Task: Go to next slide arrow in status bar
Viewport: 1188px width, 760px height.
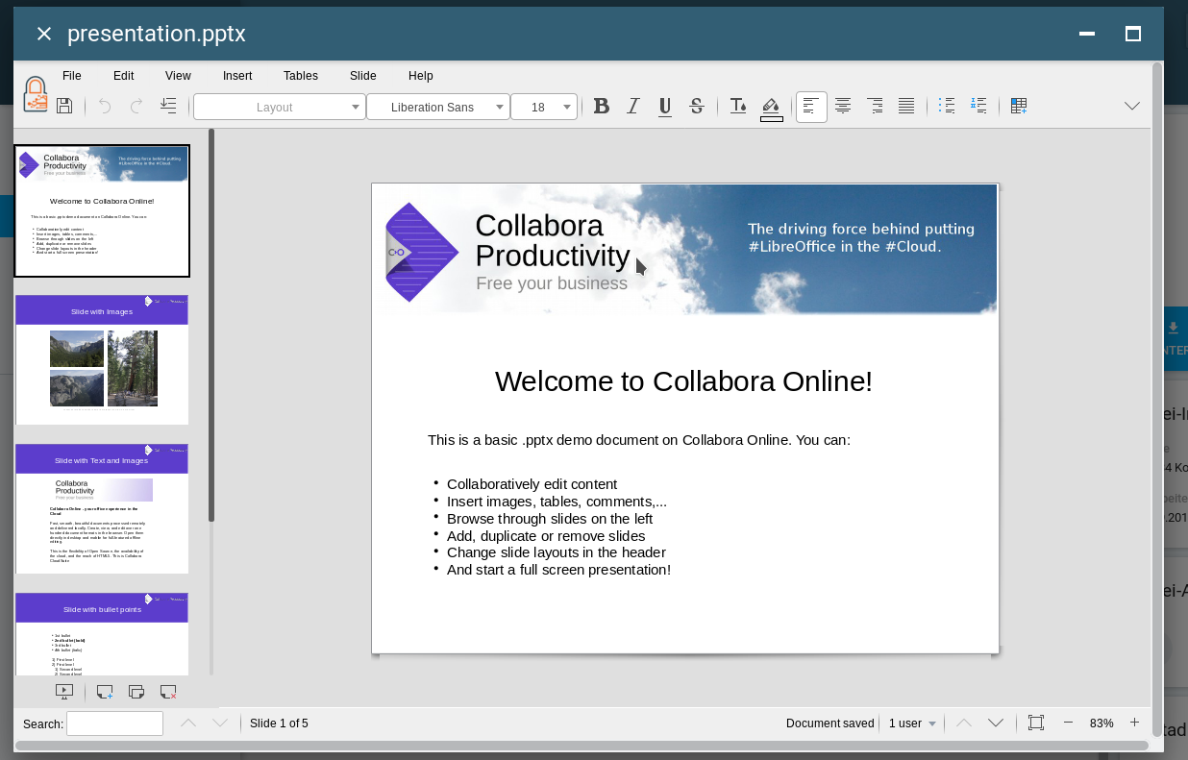Action: 996,723
